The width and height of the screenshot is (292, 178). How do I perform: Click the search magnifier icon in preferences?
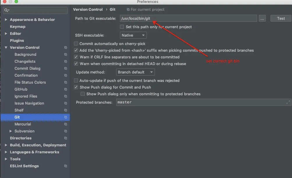7,10
